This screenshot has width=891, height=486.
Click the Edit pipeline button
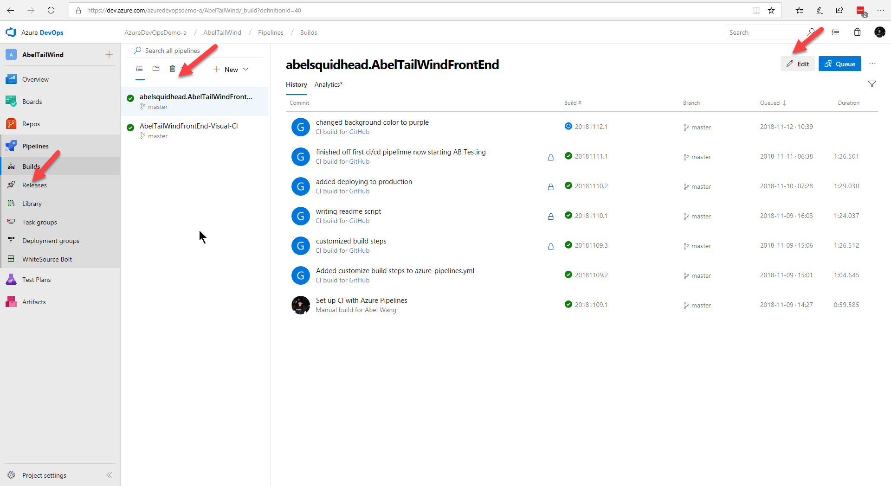[798, 64]
